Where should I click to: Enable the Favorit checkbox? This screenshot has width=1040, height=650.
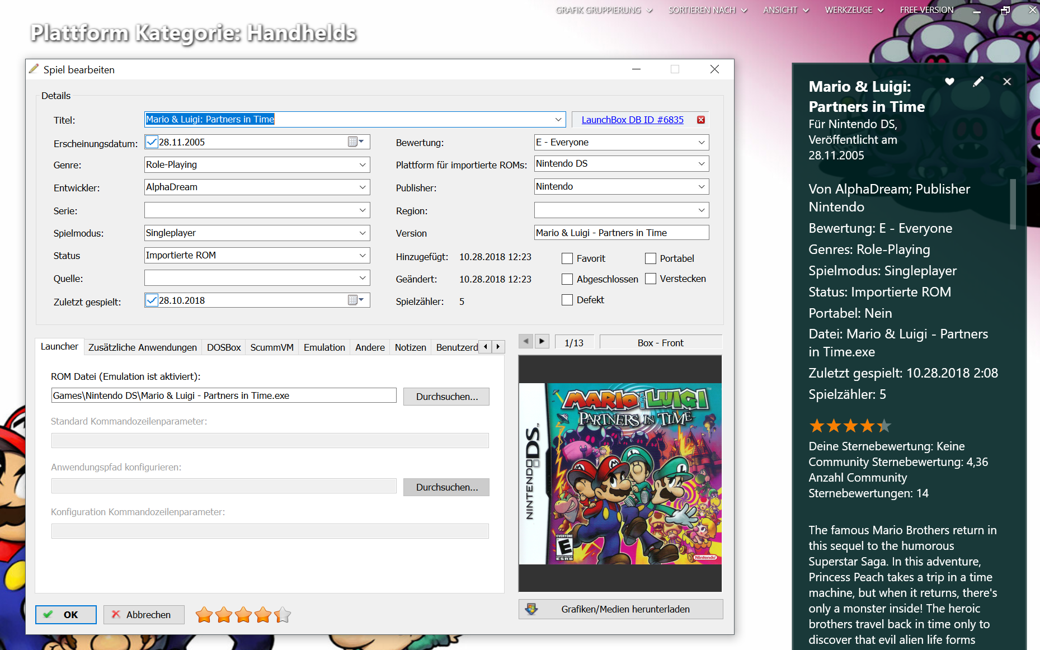click(567, 258)
